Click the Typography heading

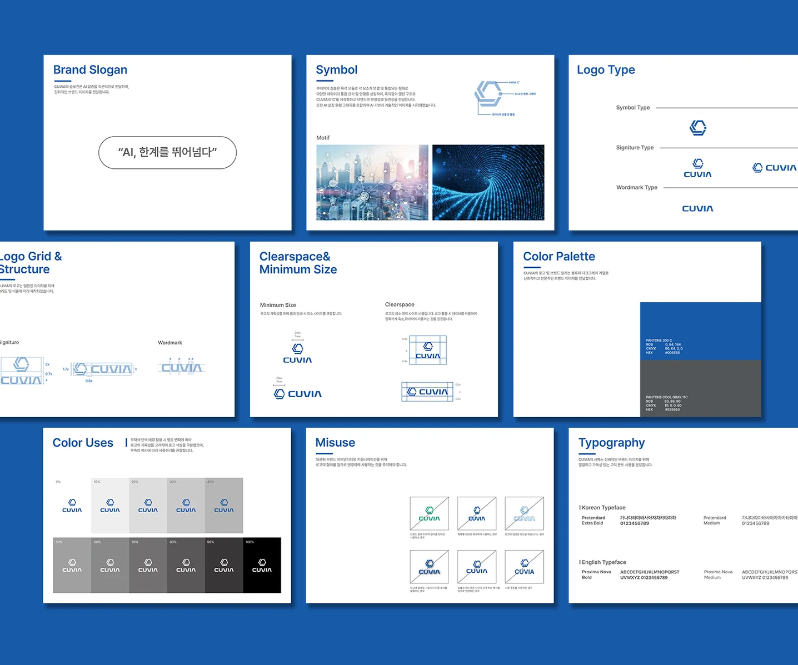(x=611, y=443)
